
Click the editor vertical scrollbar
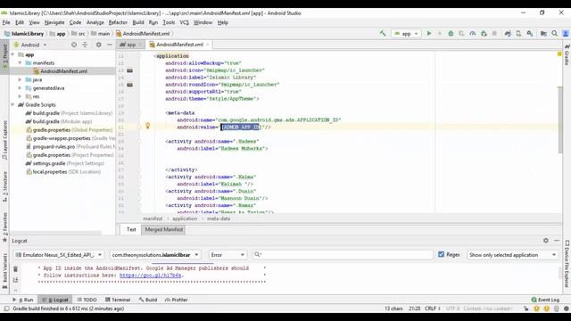559,120
